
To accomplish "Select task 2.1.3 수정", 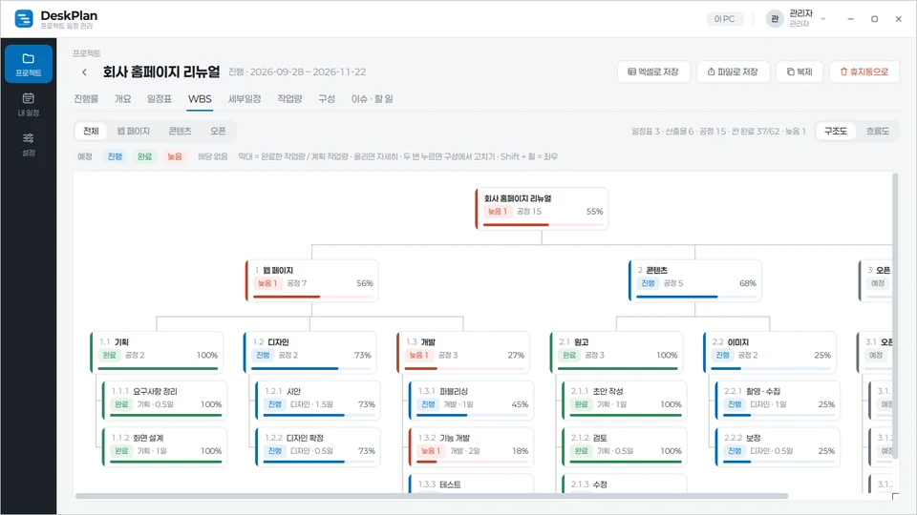I will coord(624,484).
